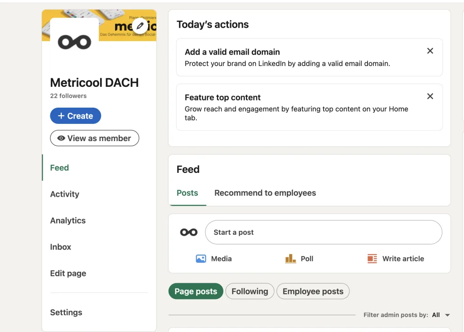Screen dimensions: 464x332
Task: Click the eye icon in View as member
Action: click(61, 138)
